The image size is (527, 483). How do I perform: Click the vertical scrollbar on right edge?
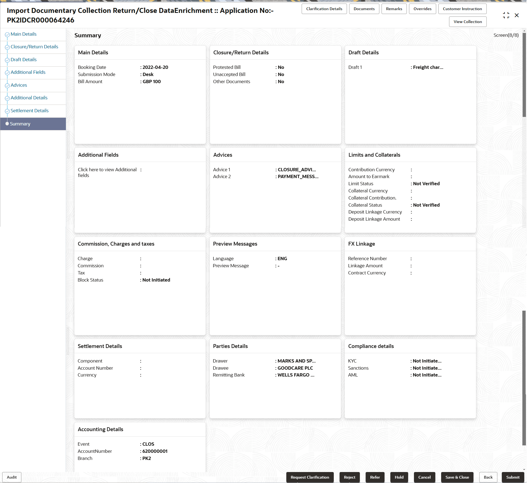524,74
